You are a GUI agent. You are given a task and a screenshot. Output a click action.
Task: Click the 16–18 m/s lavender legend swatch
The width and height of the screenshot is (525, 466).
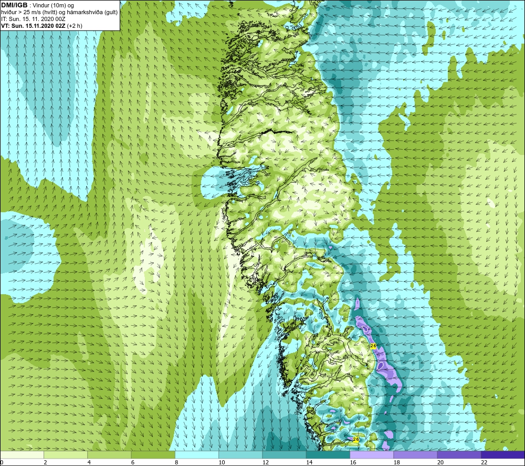tap(372, 455)
